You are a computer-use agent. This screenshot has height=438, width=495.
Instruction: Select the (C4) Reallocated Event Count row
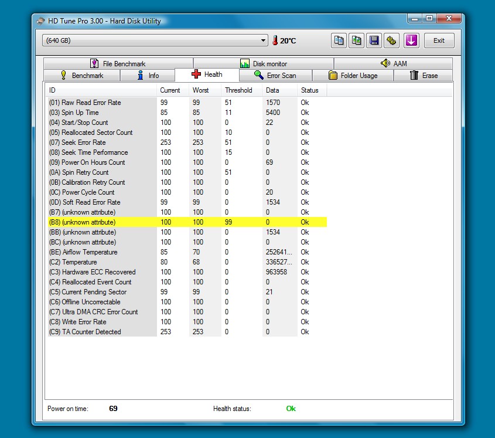click(x=187, y=282)
